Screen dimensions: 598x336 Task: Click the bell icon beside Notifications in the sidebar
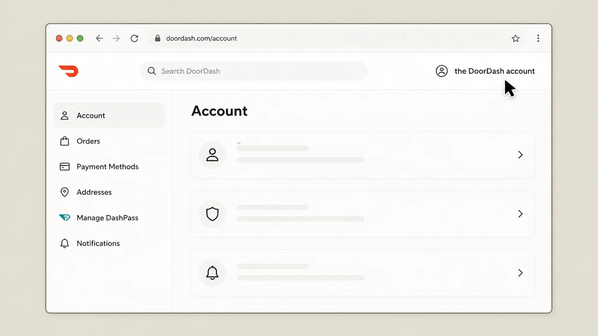point(65,243)
